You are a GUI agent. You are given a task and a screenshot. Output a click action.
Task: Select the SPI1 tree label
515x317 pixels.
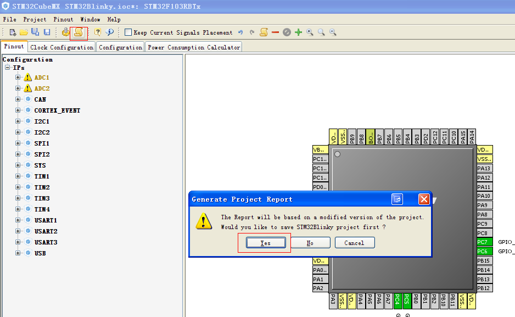point(42,143)
